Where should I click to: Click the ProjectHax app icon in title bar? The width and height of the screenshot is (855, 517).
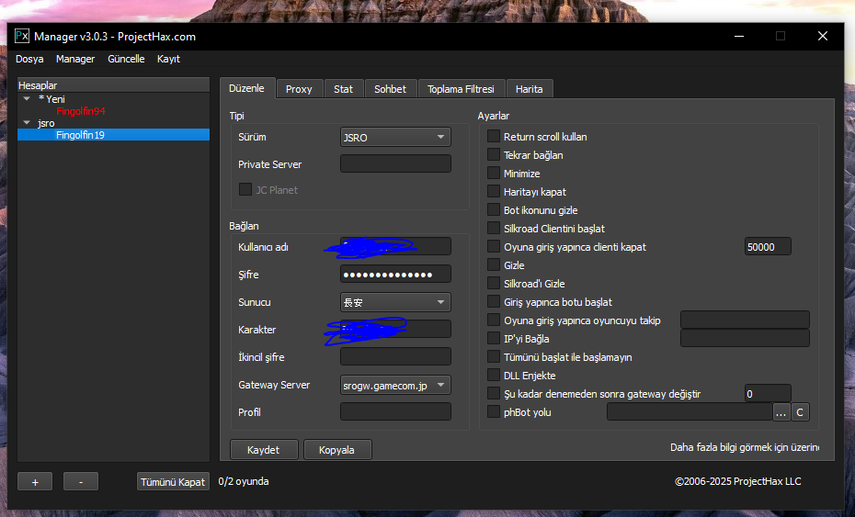click(22, 36)
